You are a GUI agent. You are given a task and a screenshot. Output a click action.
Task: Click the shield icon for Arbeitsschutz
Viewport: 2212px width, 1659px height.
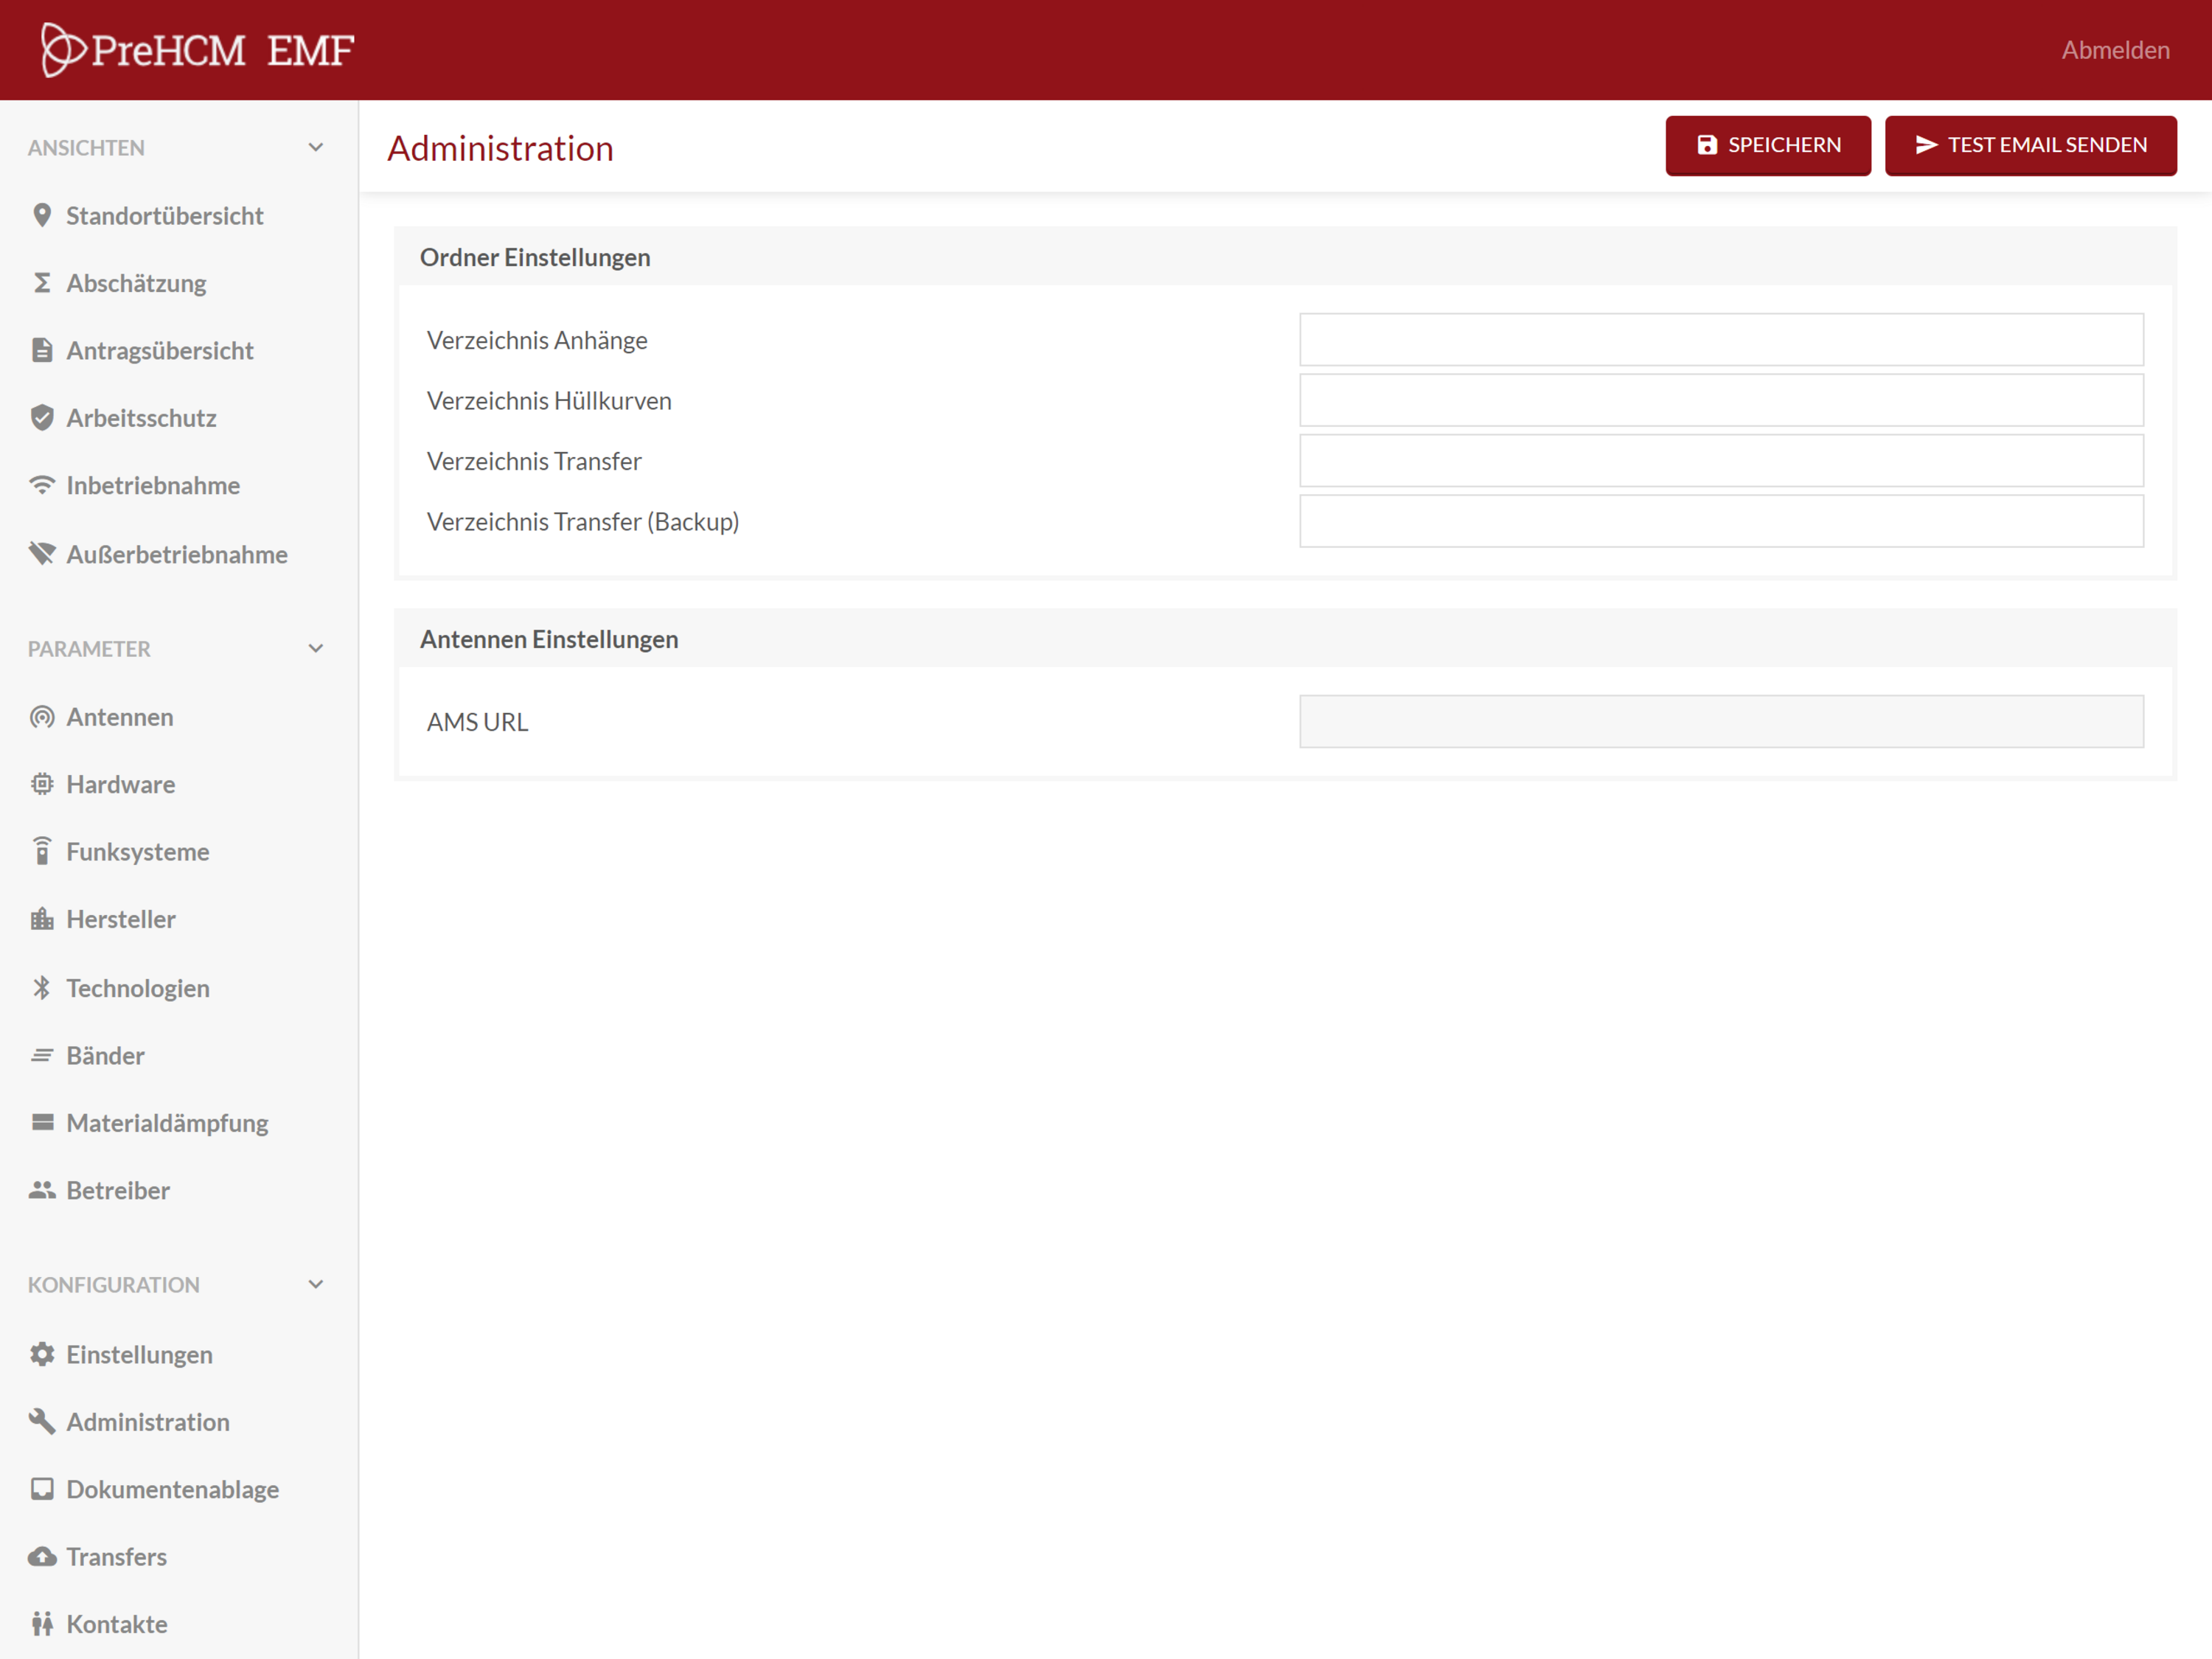42,418
